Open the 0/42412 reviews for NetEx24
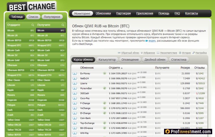This screenshot has height=137, width=215. (200, 79)
